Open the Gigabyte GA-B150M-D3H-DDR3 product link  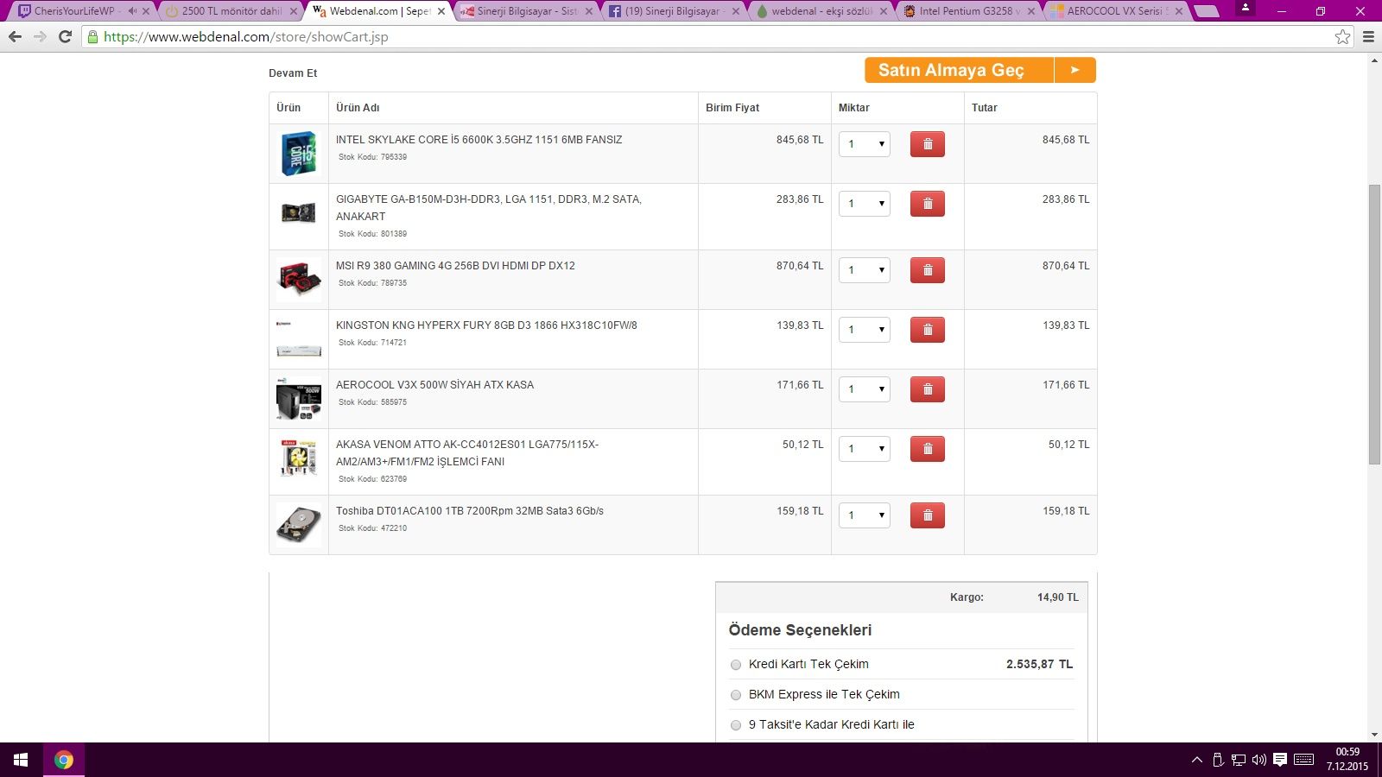[489, 208]
